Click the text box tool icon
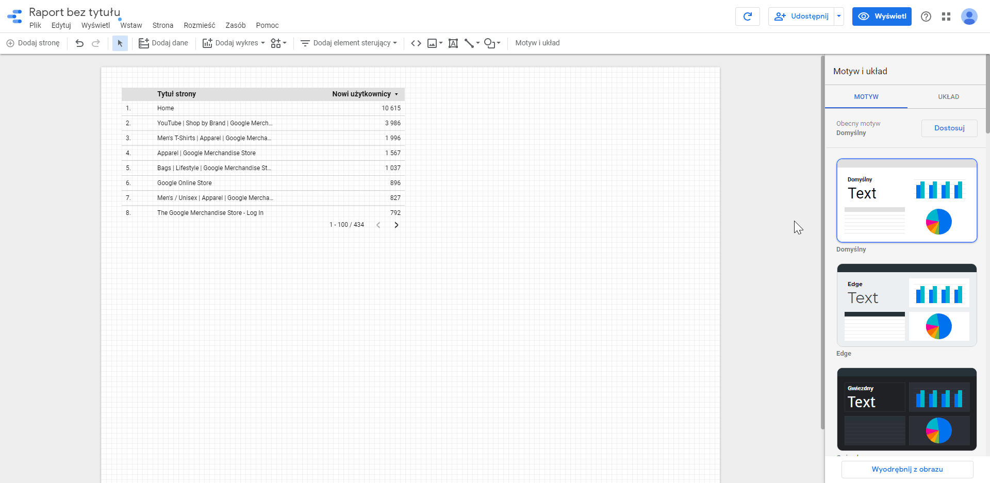 [x=453, y=43]
